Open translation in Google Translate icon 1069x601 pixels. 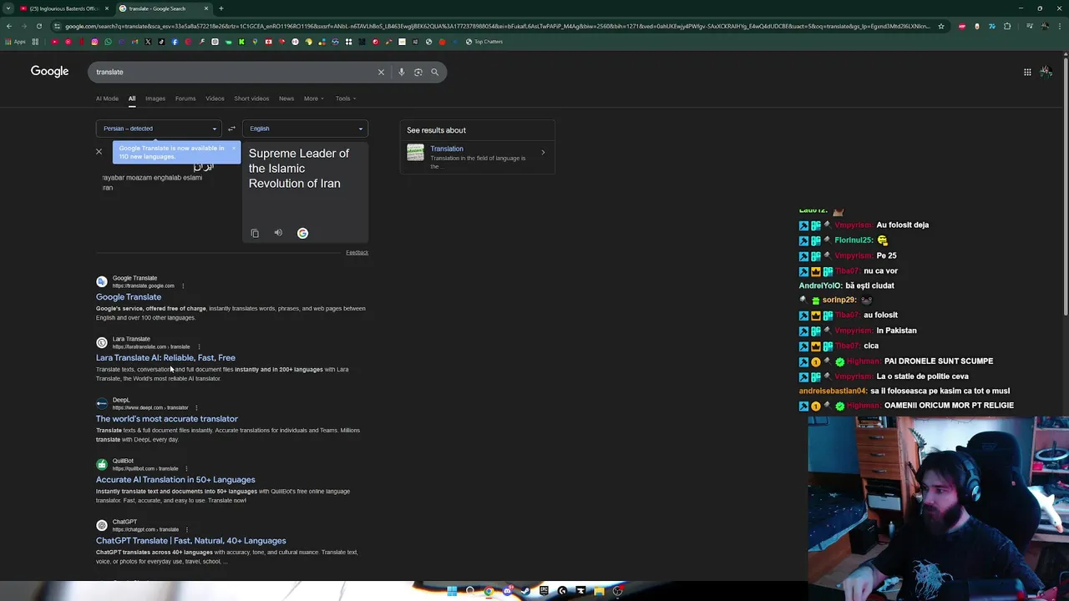click(302, 233)
